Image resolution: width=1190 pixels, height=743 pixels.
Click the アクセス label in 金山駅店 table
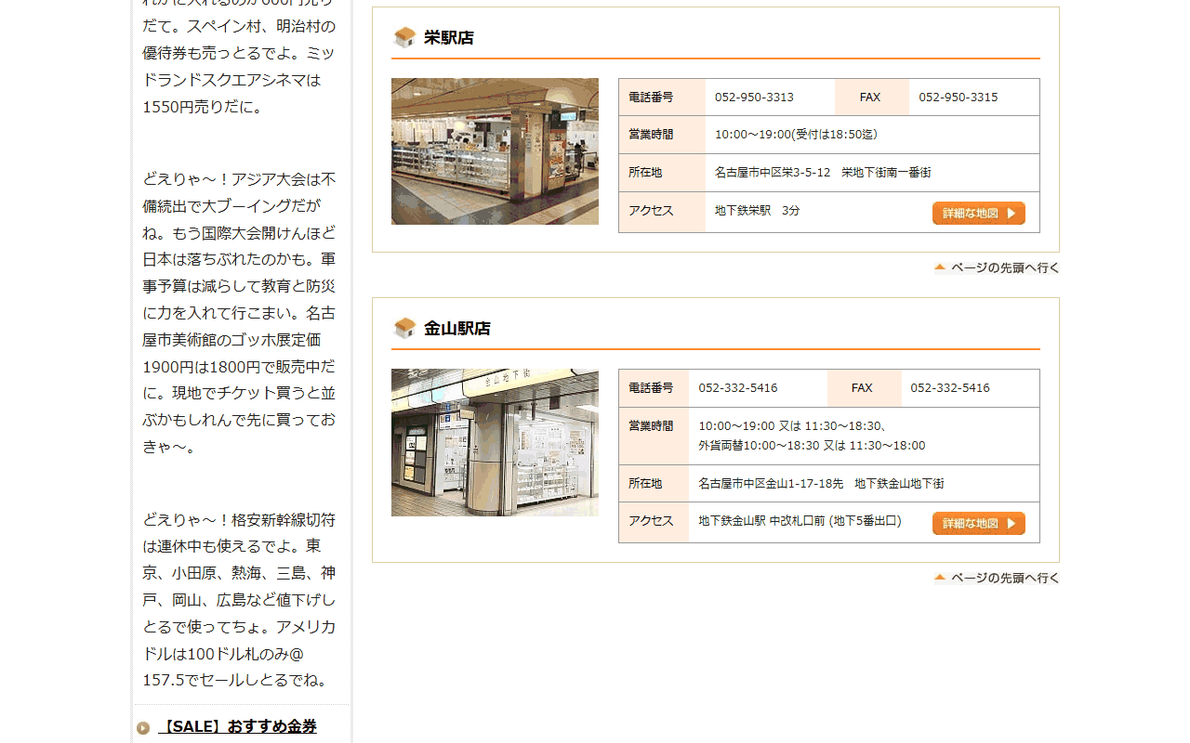tap(651, 521)
